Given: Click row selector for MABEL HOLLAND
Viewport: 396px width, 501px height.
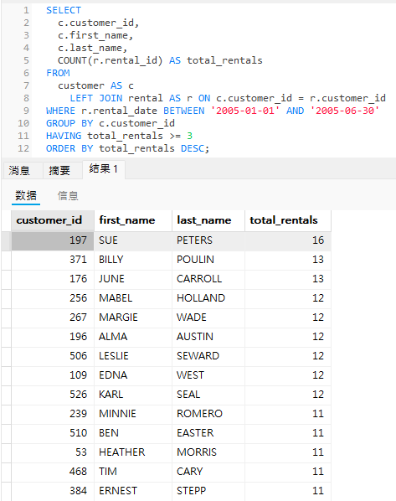Looking at the screenshot, I should (x=6, y=298).
